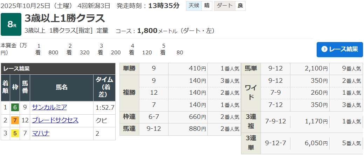This screenshot has height=155, width=364.
Task: Open horse link サンカルミア
Action: click(49, 107)
